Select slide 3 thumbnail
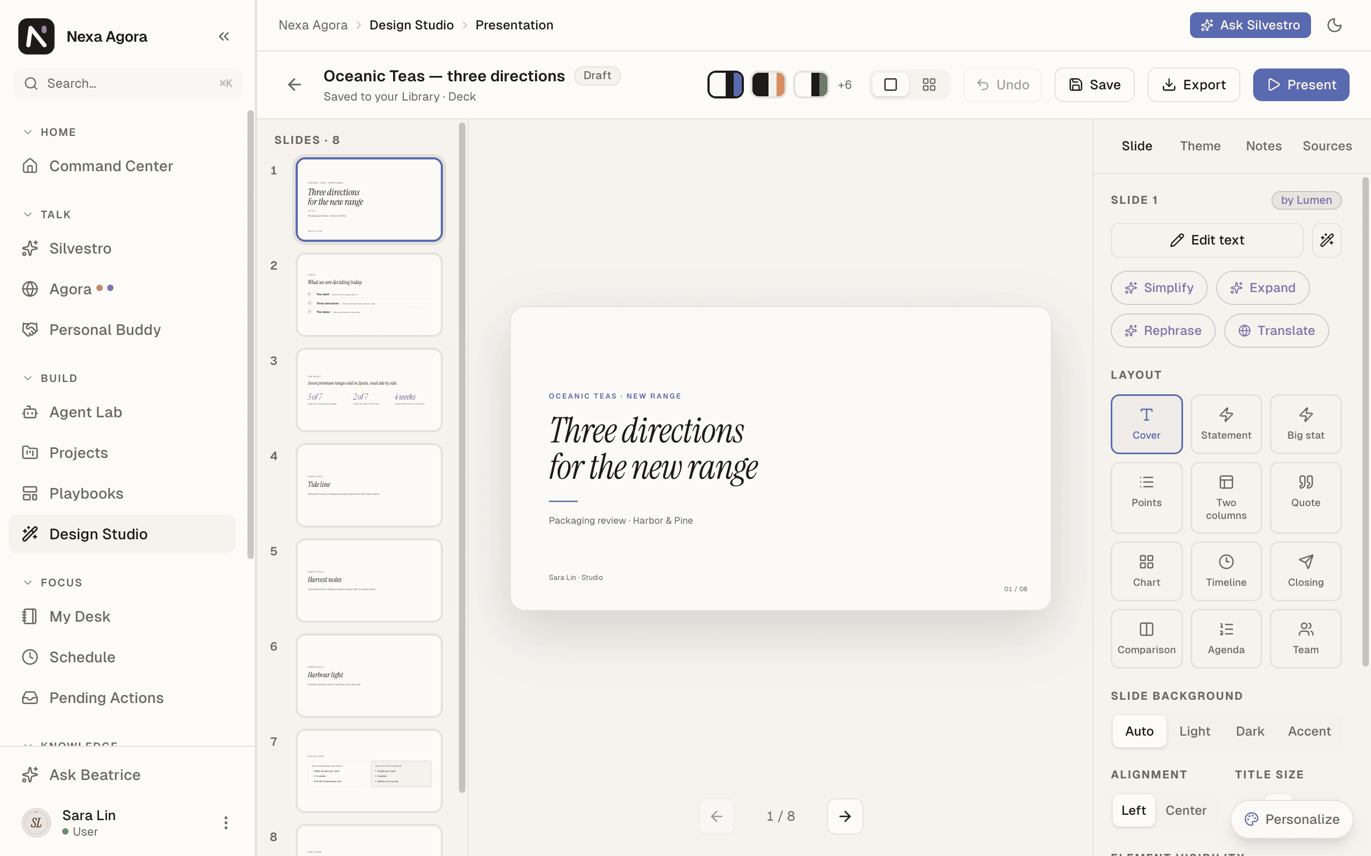This screenshot has height=856, width=1371. pyautogui.click(x=369, y=390)
